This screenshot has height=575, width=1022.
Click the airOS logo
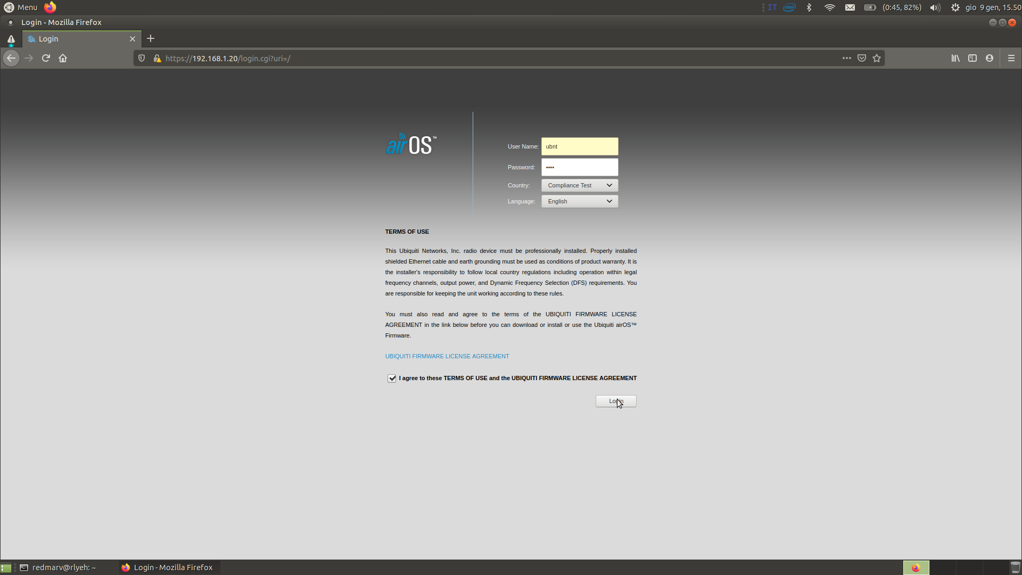point(411,144)
